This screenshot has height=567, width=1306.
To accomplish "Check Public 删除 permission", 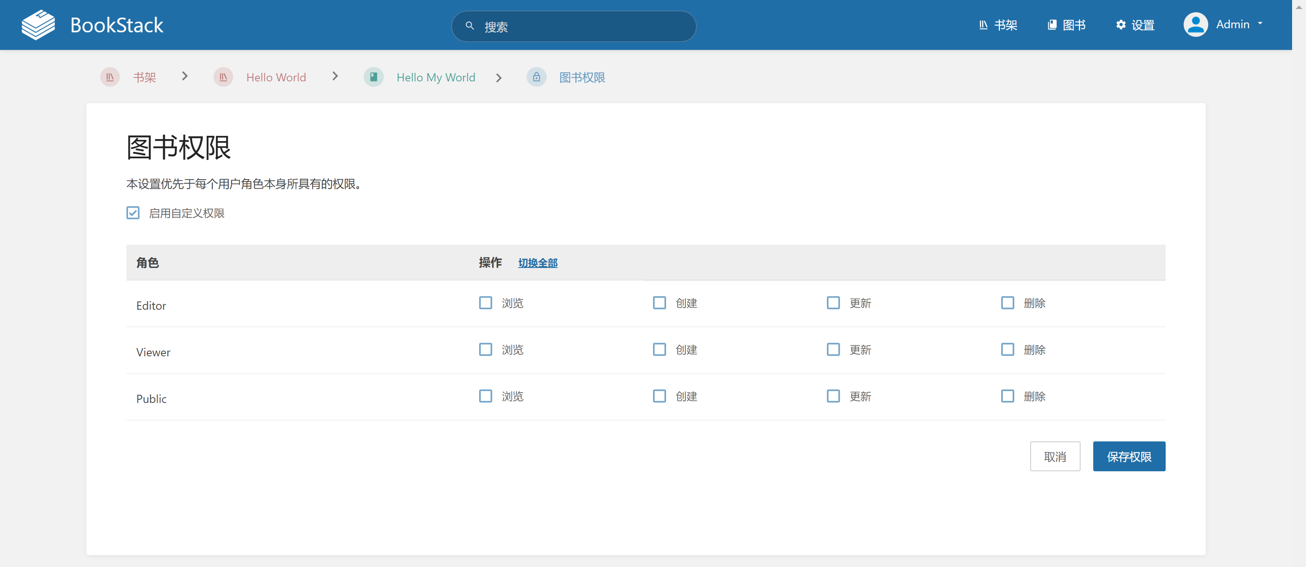I will [x=1008, y=396].
